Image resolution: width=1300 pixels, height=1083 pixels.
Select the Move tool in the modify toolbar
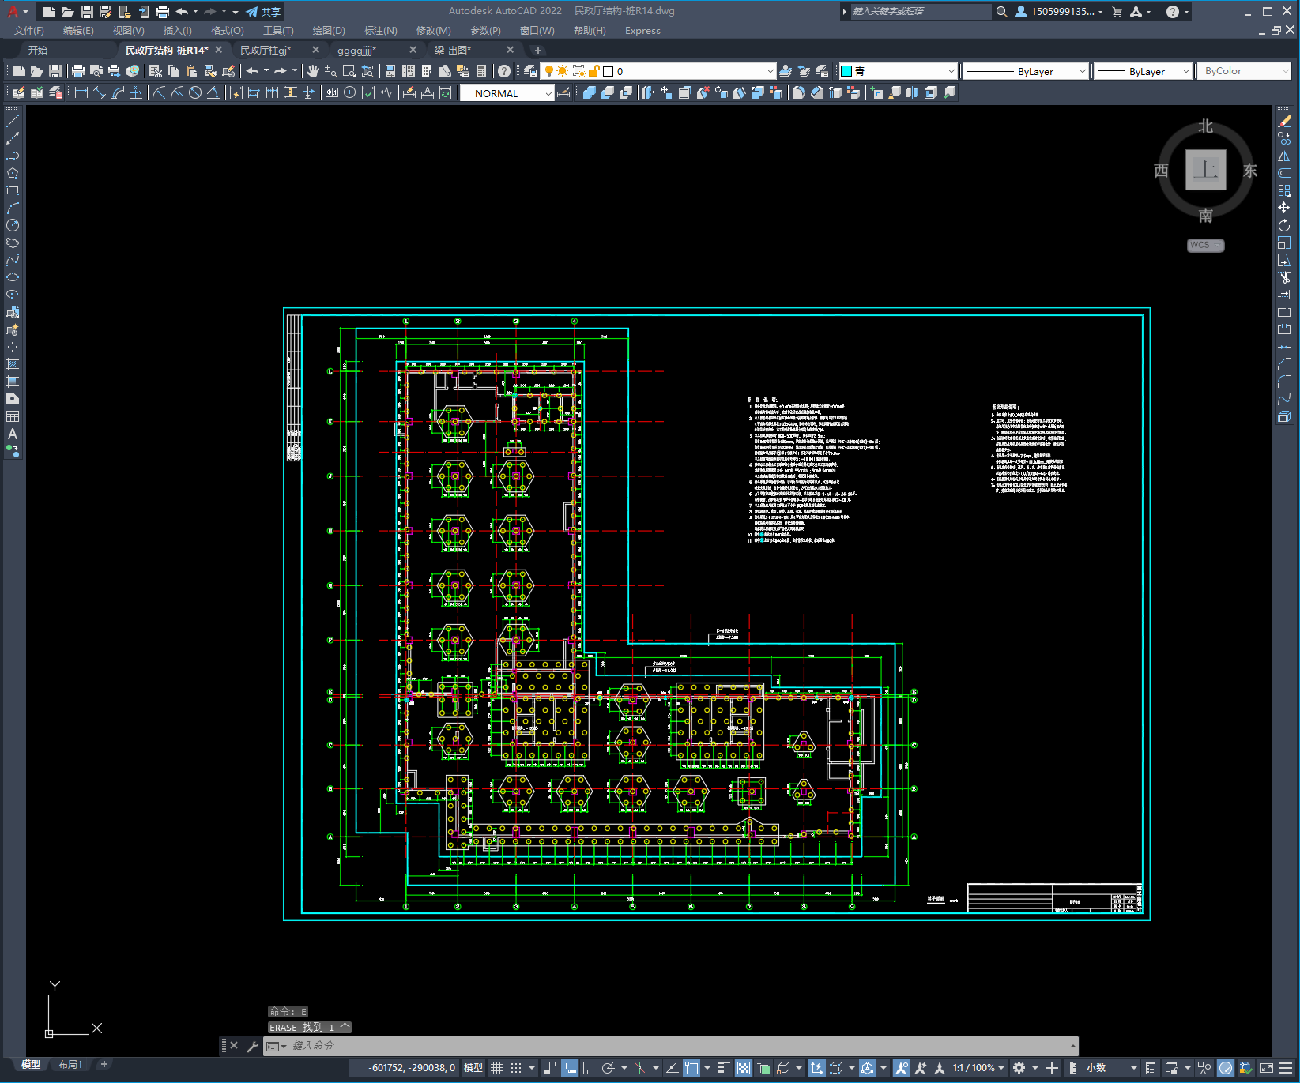point(1284,208)
